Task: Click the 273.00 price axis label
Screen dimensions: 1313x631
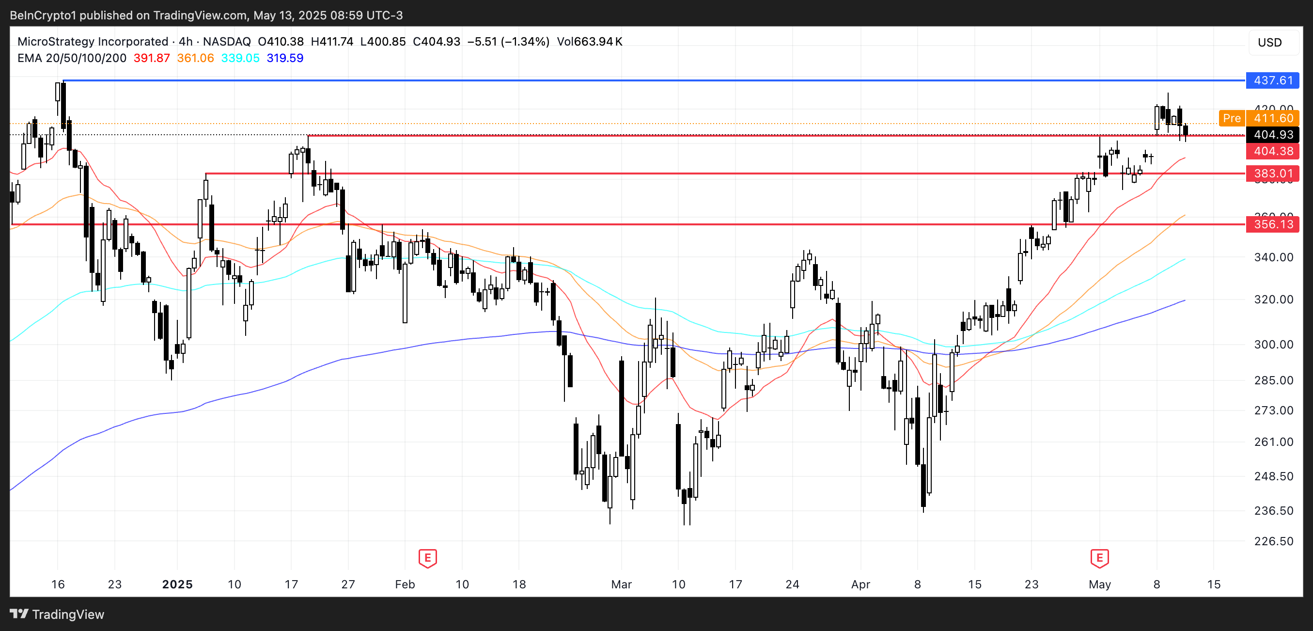Action: (1273, 410)
